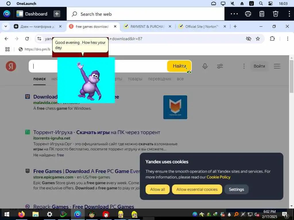Screen dimensions: 294x220
Task: Click the purple Bonzi gorilla character
Action: click(89, 82)
